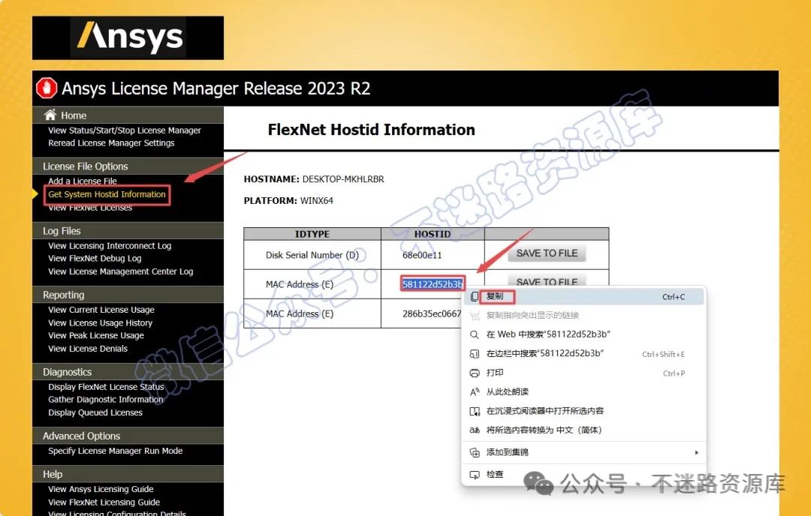Open the Home link in the sidebar
811x516 pixels.
[74, 115]
